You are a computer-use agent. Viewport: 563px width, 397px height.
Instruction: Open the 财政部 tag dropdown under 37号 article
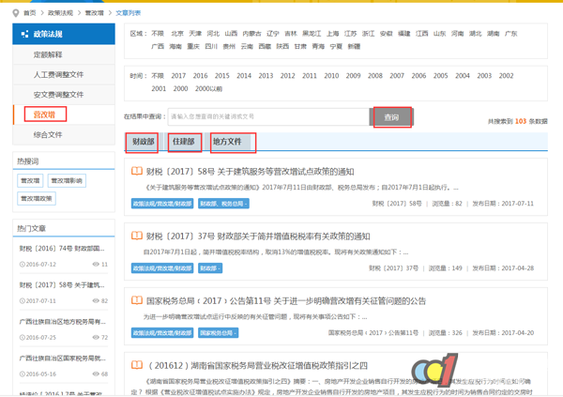pyautogui.click(x=210, y=268)
